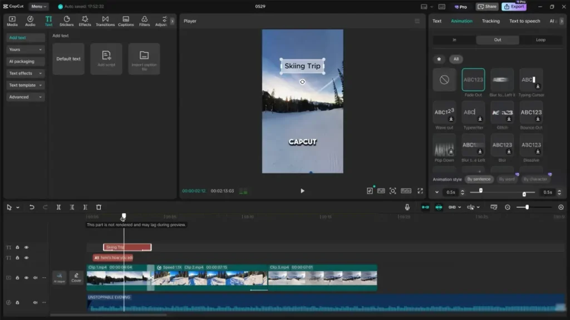Click the Ratio button in Player
Viewport: 570px width, 320px height.
point(406,191)
